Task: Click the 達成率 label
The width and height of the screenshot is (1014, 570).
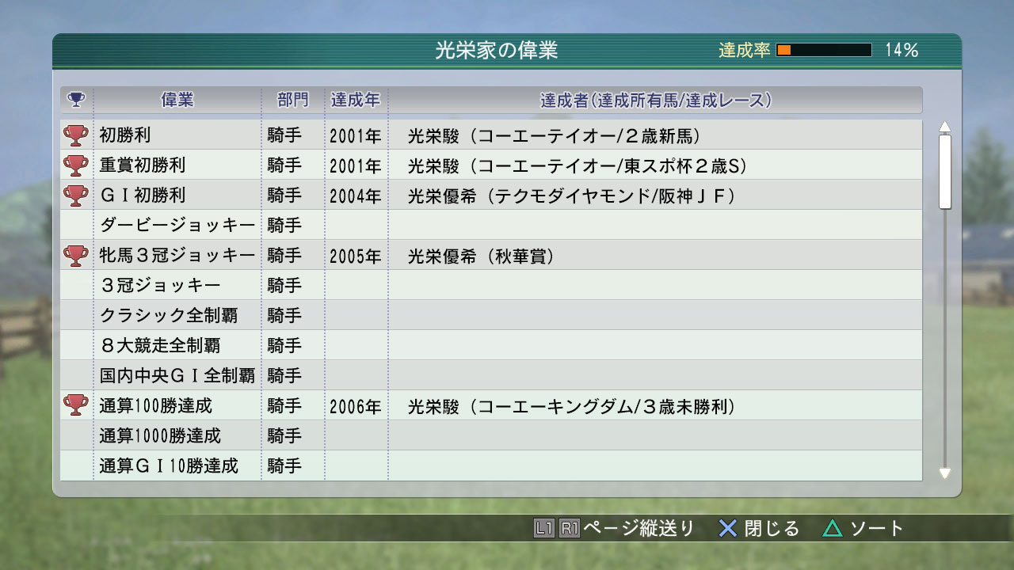Action: (745, 50)
